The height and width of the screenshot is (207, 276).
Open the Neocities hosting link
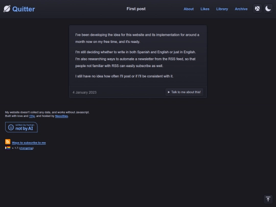point(61,116)
